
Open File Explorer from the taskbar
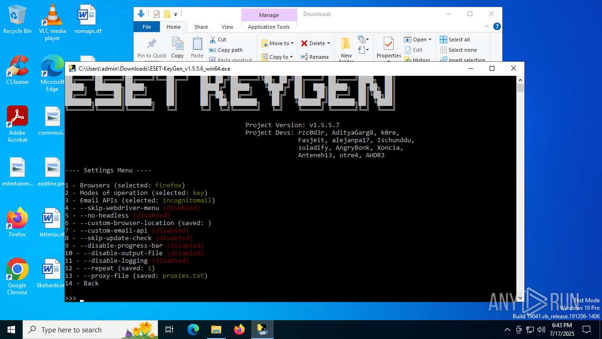click(216, 330)
